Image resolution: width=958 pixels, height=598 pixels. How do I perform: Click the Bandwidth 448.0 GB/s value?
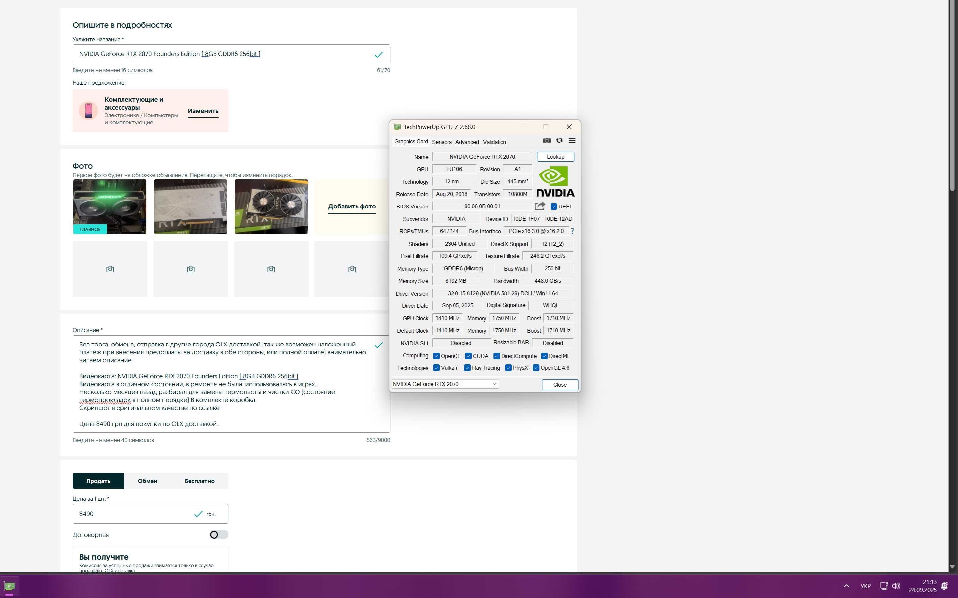pos(548,281)
